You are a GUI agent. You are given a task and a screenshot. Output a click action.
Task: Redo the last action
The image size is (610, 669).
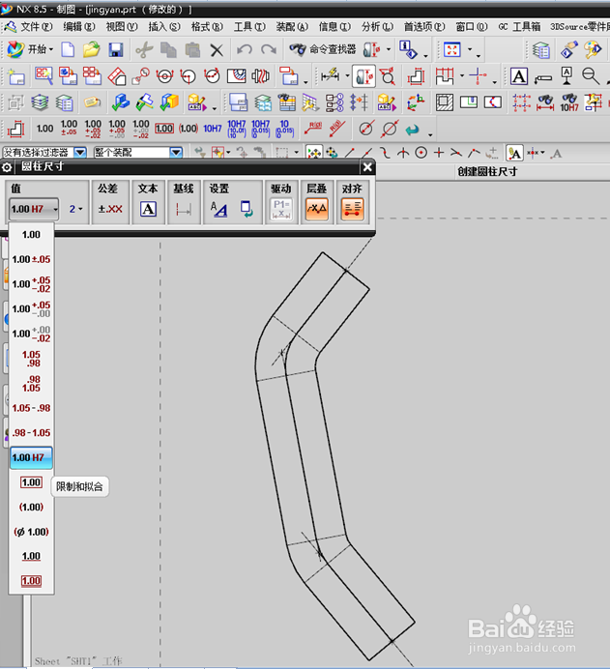click(269, 50)
